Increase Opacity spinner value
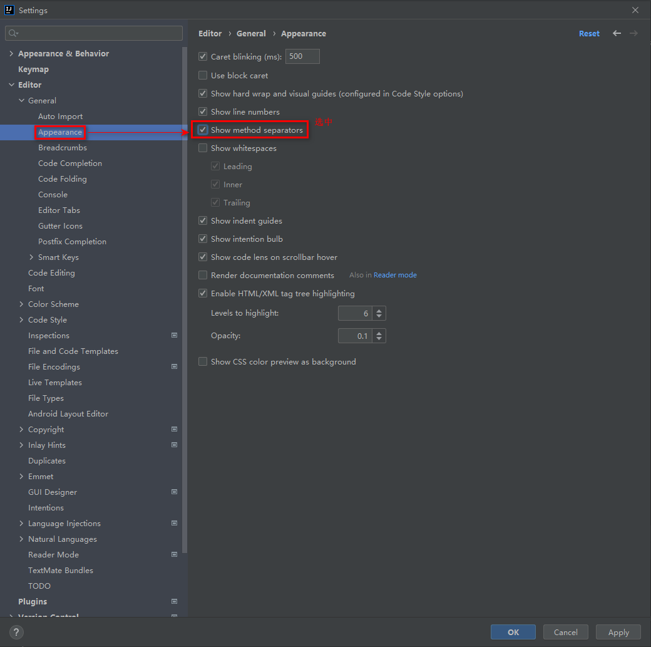 click(379, 333)
